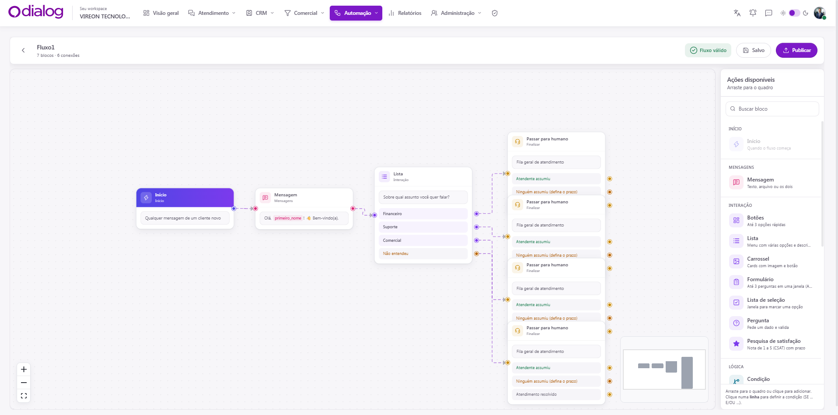Screen dimensions: 838x415
Task: Select the Botões block icon
Action: click(x=736, y=220)
